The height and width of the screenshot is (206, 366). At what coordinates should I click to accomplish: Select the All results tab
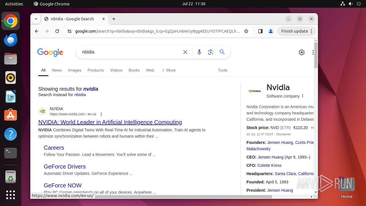43,70
